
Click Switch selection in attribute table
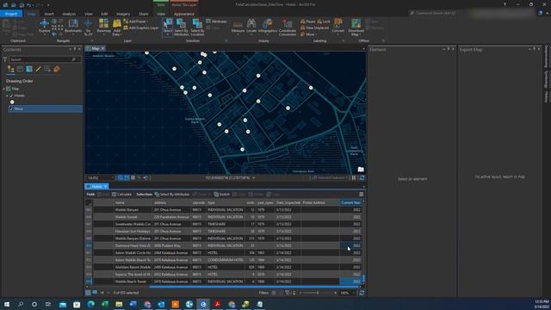coord(222,195)
